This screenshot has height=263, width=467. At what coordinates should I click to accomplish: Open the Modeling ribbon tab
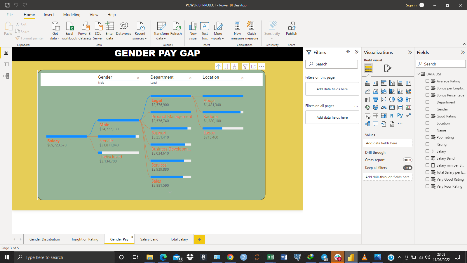click(72, 15)
